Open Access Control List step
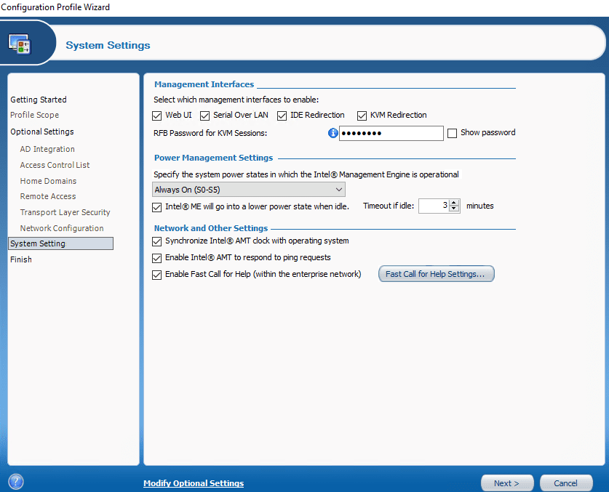This screenshot has width=609, height=492. 55,165
